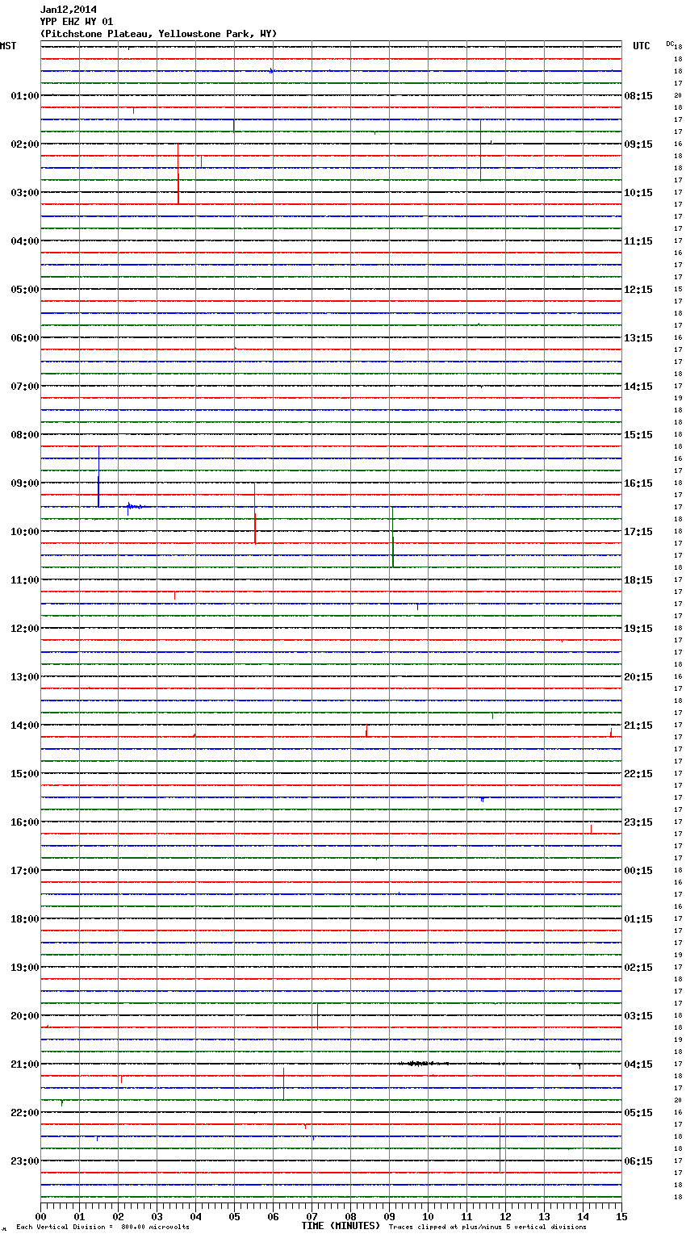Click the TIME (MINUTES) axis title
Screen dimensions: 686x1238
click(341, 1226)
